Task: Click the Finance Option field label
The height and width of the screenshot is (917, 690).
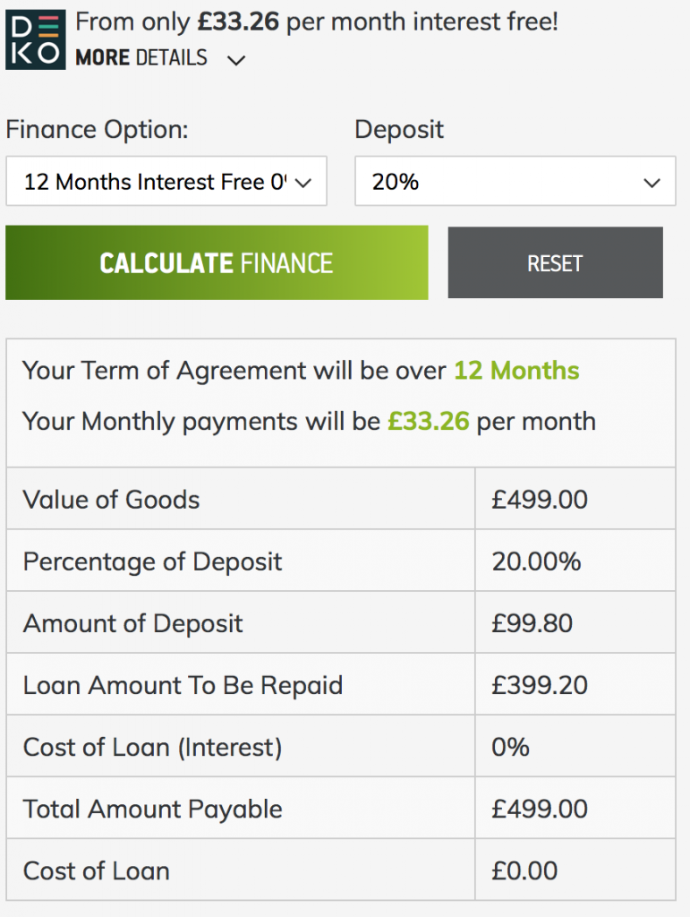Action: tap(96, 130)
